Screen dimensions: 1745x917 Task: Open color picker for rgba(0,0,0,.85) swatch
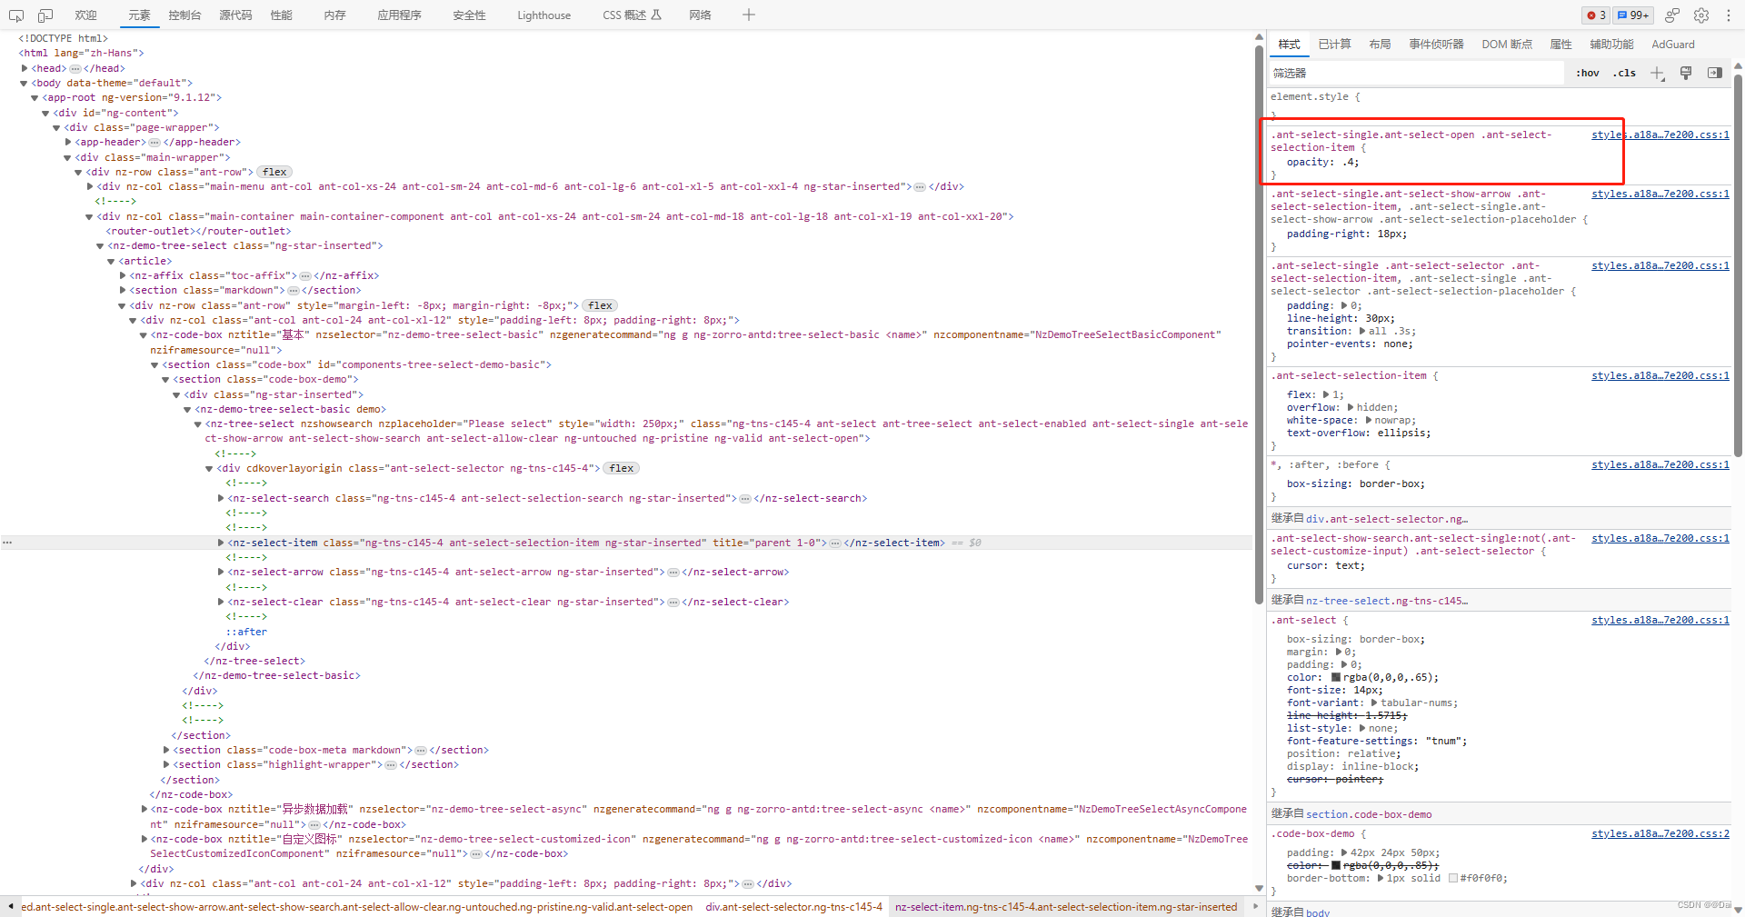1336,865
